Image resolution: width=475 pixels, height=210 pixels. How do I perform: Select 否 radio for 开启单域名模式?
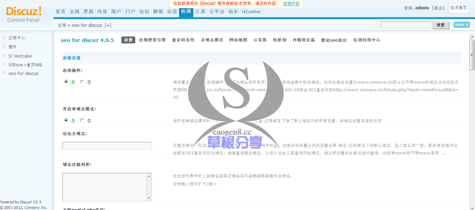click(82, 120)
